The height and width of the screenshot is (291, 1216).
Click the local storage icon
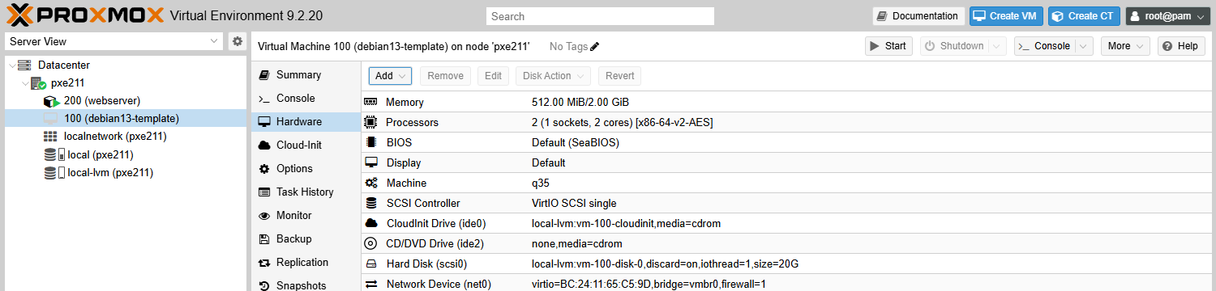(x=54, y=154)
